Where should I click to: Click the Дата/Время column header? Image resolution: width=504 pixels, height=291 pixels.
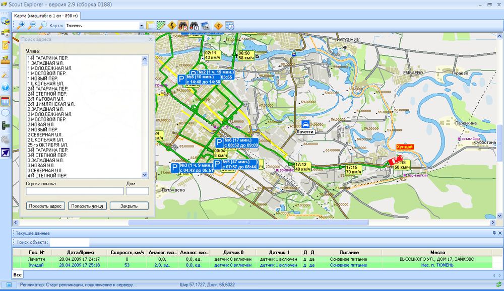[x=80, y=252]
